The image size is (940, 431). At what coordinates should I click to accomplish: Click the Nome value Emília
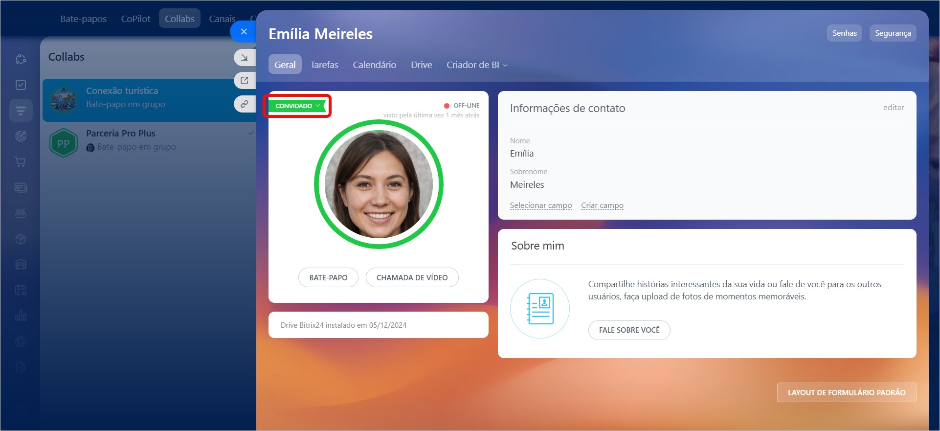tap(522, 154)
